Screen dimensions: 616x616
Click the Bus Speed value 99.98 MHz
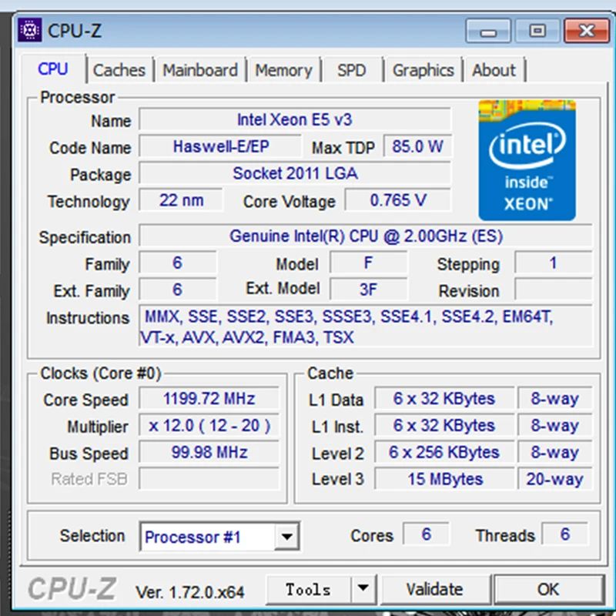coord(209,452)
